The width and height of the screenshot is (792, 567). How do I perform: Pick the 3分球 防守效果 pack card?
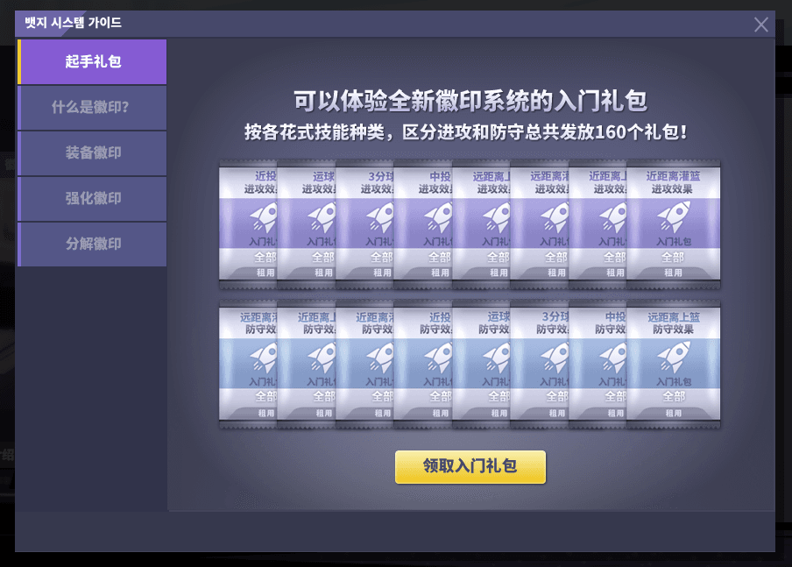tap(540, 365)
